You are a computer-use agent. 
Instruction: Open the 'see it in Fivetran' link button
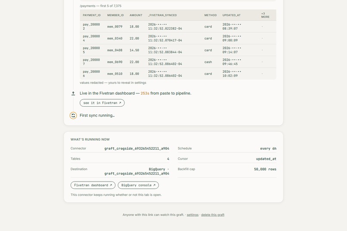(102, 103)
